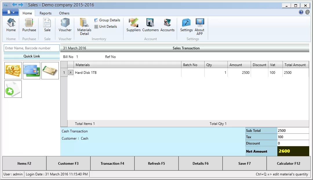Click the Quick Link header
The width and height of the screenshot is (313, 180).
[32, 56]
